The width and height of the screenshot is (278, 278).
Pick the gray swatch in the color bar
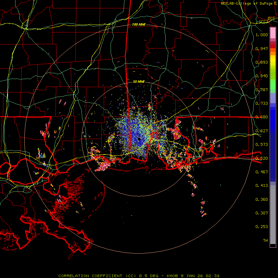[273, 215]
